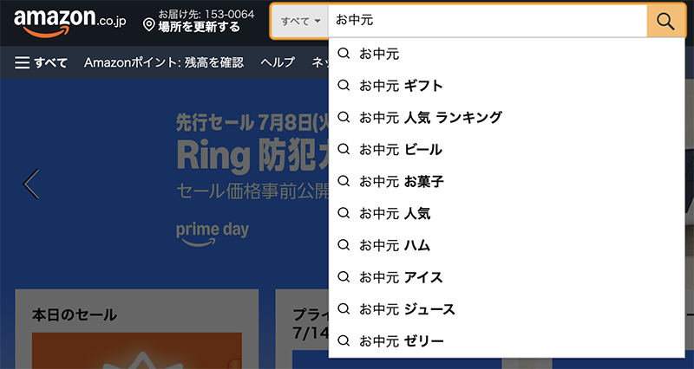Go to previous banner with left arrow
Image resolution: width=694 pixels, height=369 pixels.
31,184
